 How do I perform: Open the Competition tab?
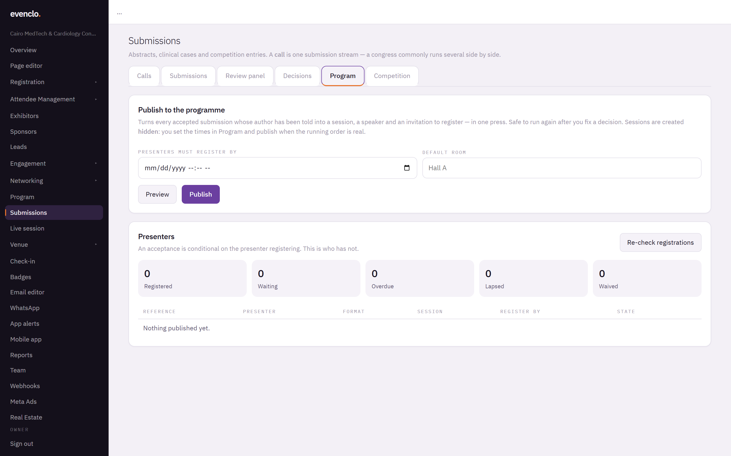pyautogui.click(x=392, y=76)
